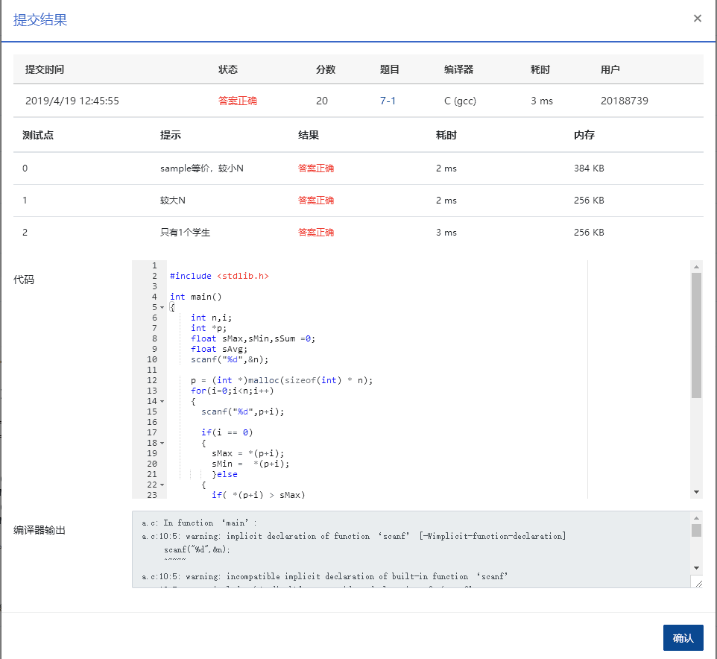The image size is (717, 659).
Task: Click the 编译器输出 section label
Action: [x=40, y=530]
